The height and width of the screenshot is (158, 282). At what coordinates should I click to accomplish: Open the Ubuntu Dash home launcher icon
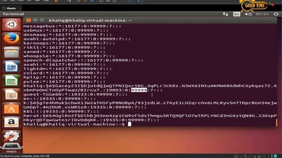click(x=11, y=25)
